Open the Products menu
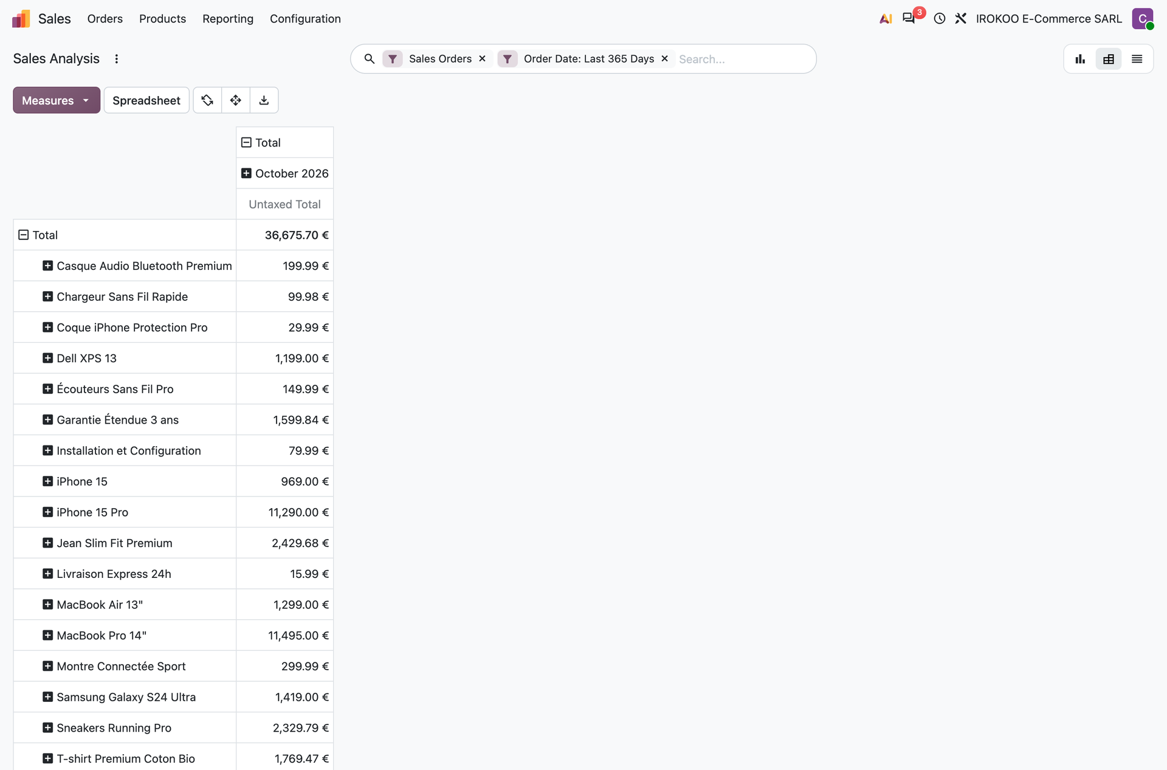The image size is (1167, 770). click(x=162, y=19)
